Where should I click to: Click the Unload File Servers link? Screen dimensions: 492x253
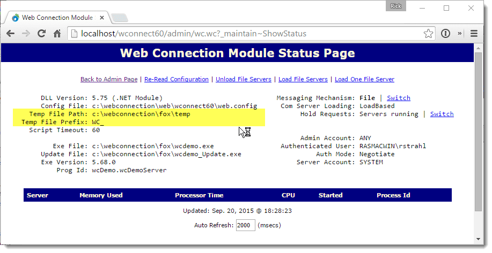[x=244, y=79]
